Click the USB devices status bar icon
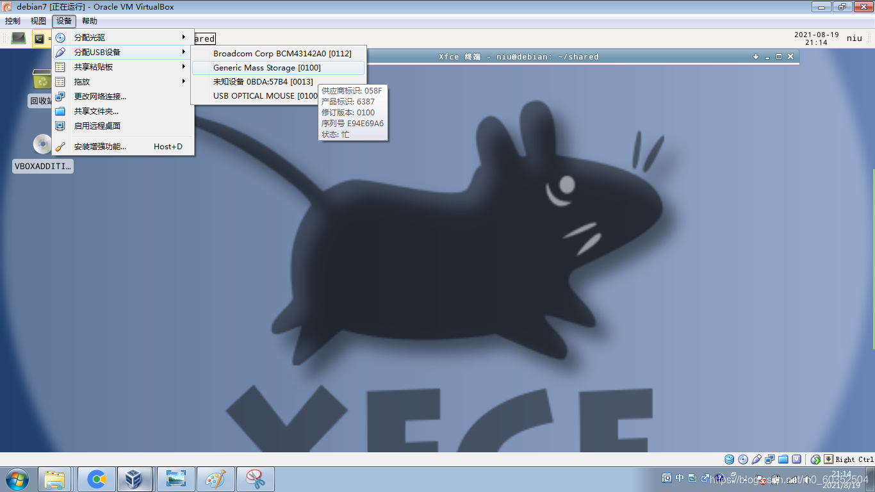The image size is (875, 492). pos(756,459)
